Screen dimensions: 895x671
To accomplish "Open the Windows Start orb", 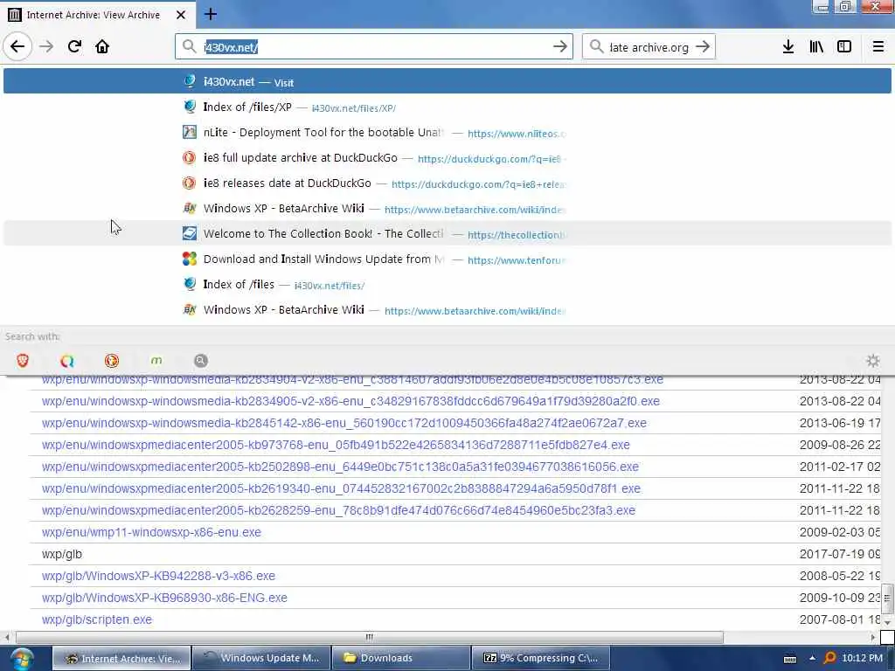I will point(22,659).
